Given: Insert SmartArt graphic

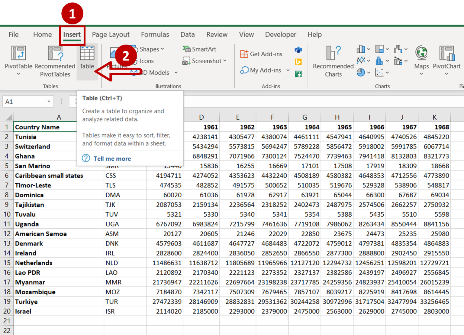Looking at the screenshot, I should (x=199, y=49).
